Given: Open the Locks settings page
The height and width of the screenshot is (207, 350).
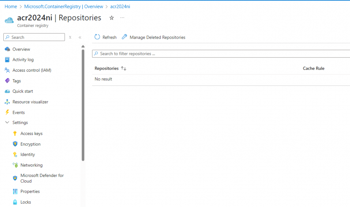Looking at the screenshot, I should coord(26,202).
